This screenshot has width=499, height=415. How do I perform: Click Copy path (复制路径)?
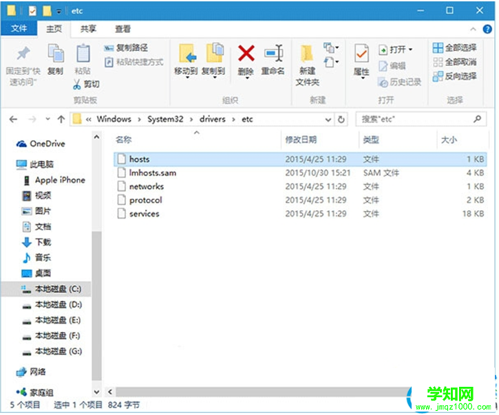click(126, 48)
